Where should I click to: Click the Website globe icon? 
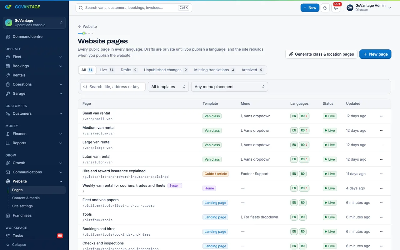pyautogui.click(x=8, y=181)
